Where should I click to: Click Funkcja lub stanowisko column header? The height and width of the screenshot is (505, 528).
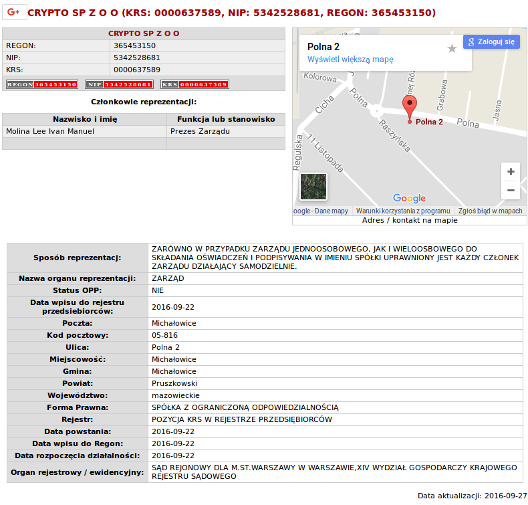[226, 119]
